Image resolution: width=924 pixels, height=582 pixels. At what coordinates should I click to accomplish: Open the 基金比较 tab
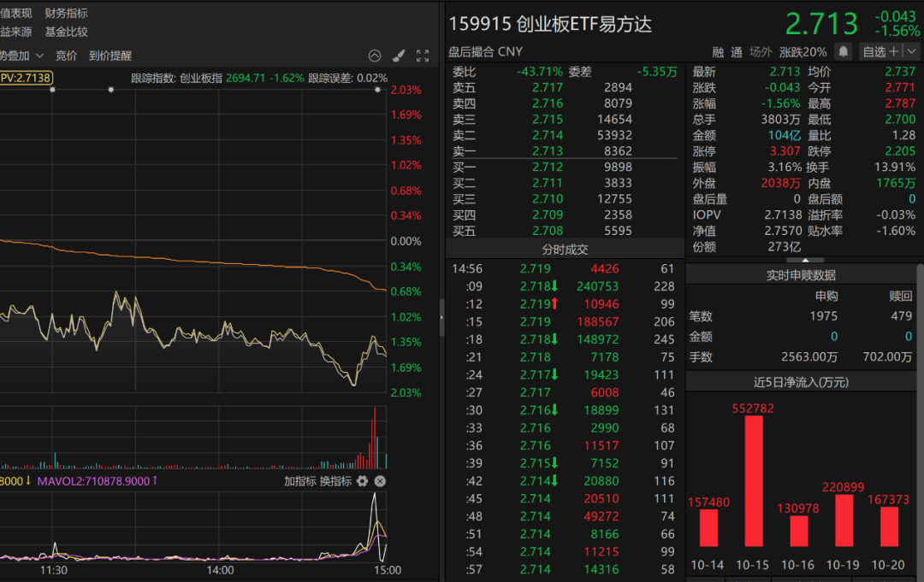(x=67, y=32)
